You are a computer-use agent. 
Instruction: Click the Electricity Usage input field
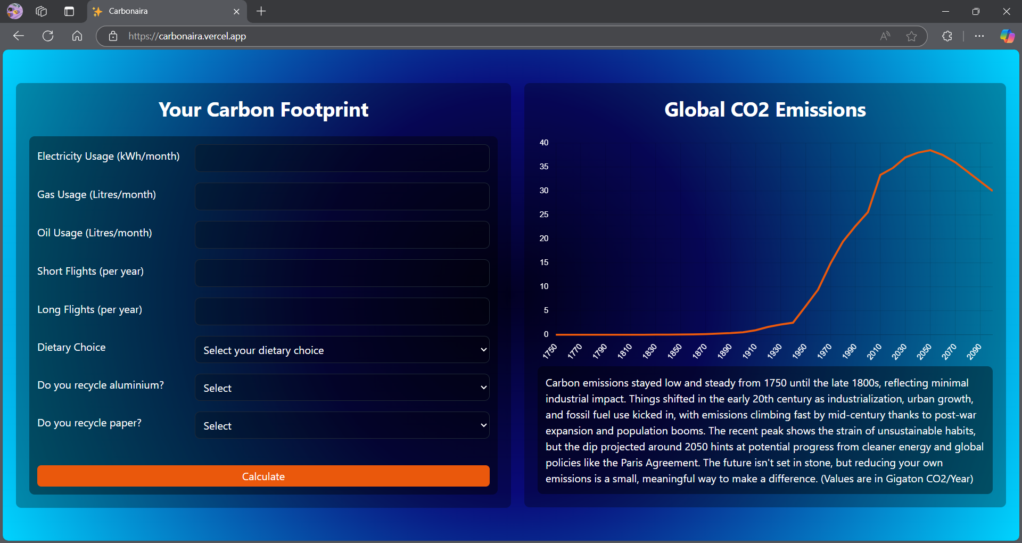pyautogui.click(x=342, y=158)
